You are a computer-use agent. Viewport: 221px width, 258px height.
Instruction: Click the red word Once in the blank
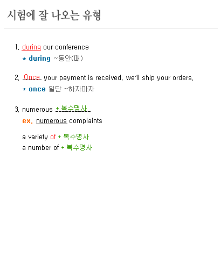(x=32, y=77)
